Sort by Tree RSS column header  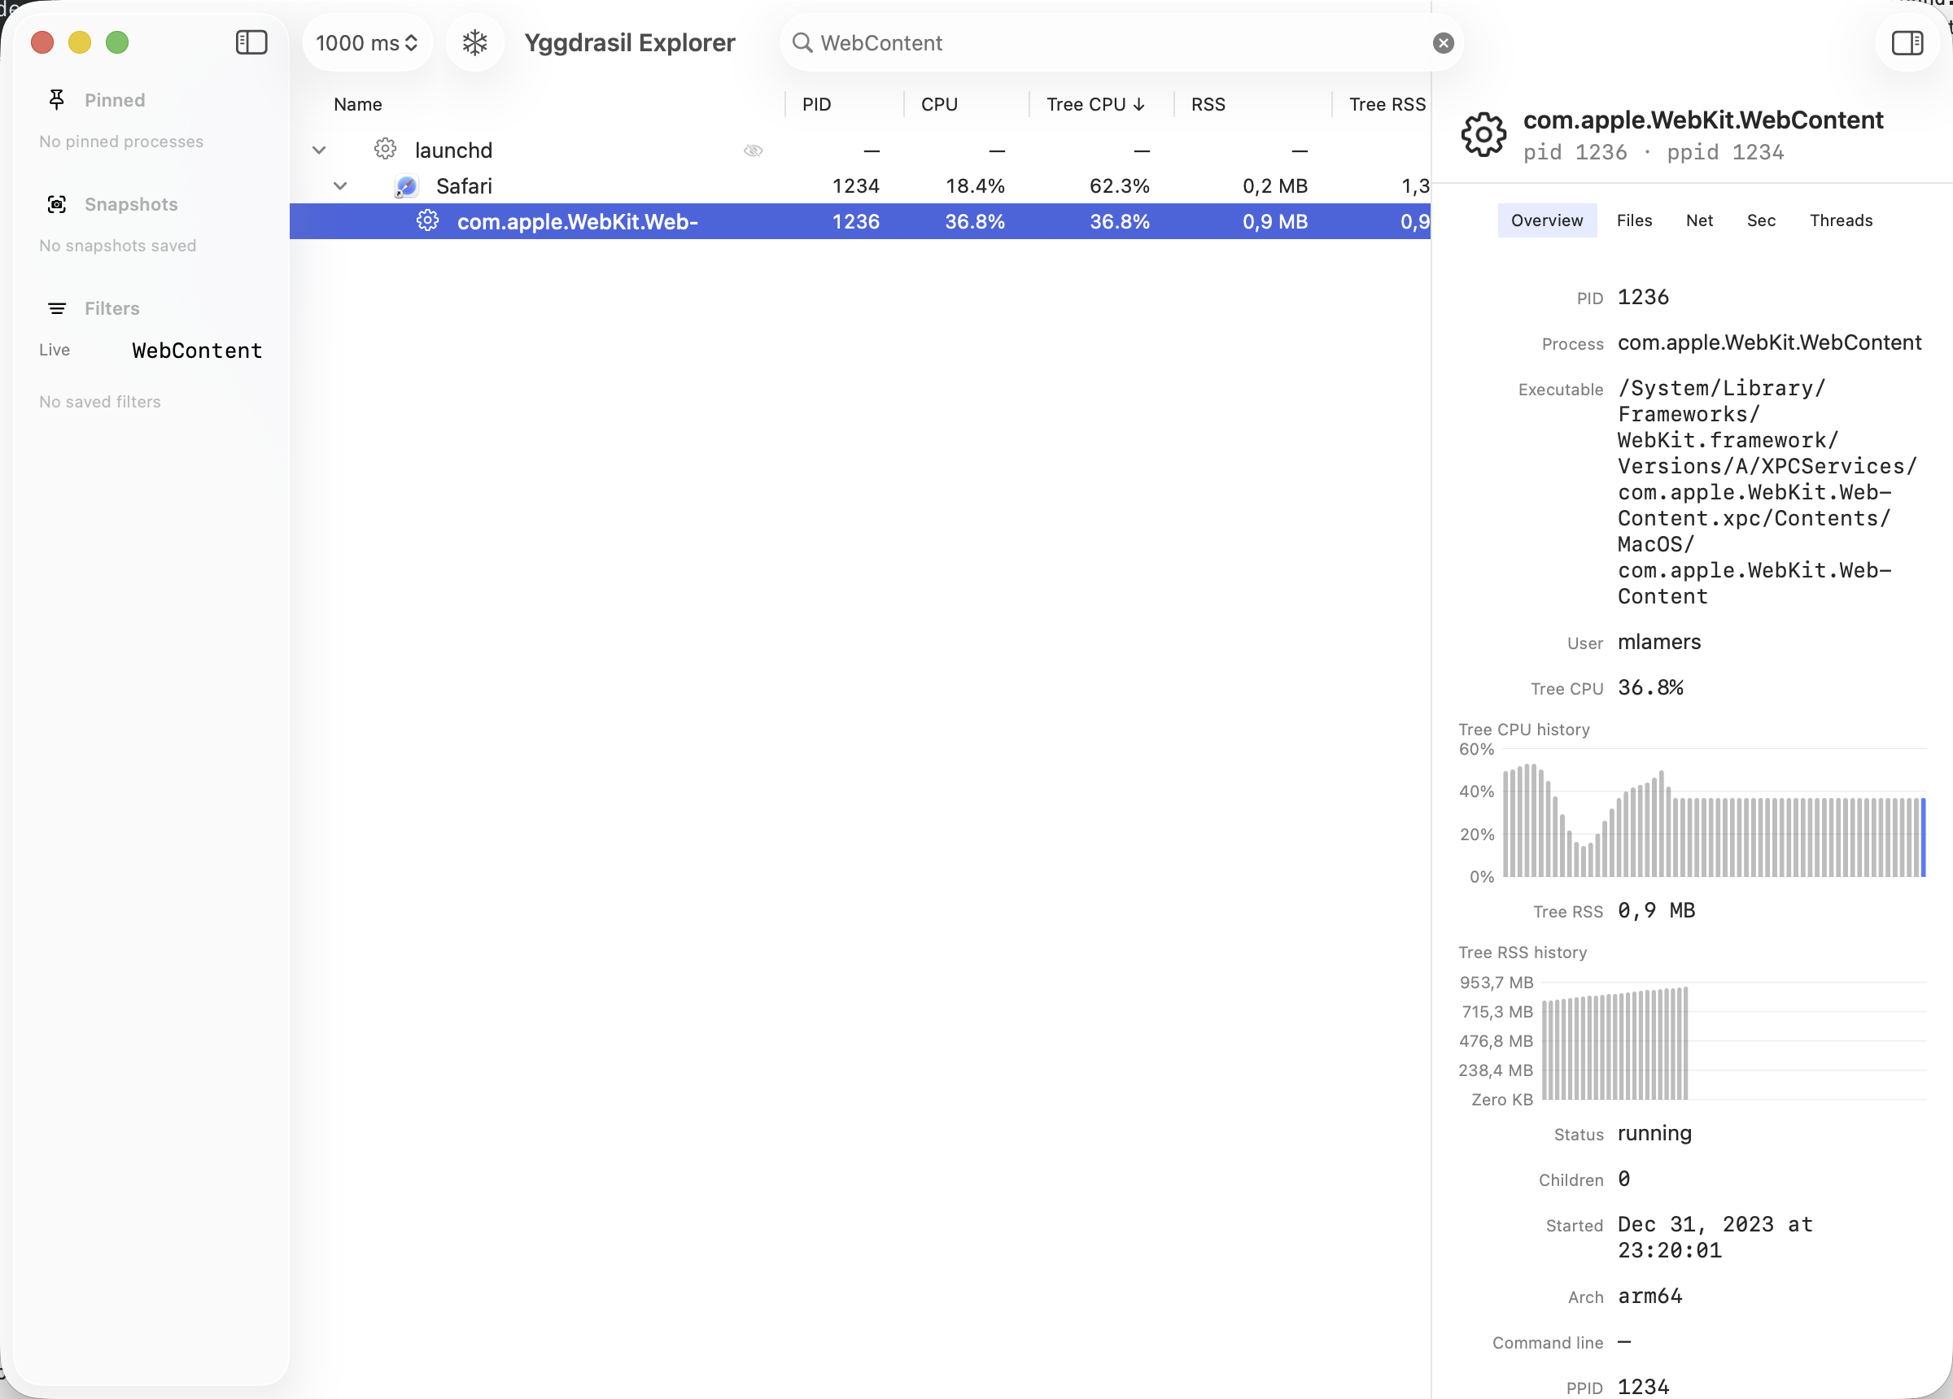[1387, 104]
